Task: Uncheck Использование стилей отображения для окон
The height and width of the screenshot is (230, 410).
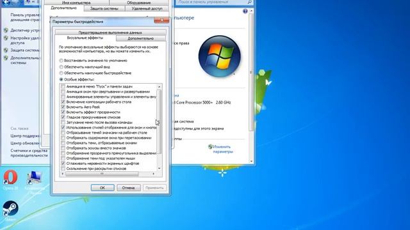Action: click(x=63, y=128)
